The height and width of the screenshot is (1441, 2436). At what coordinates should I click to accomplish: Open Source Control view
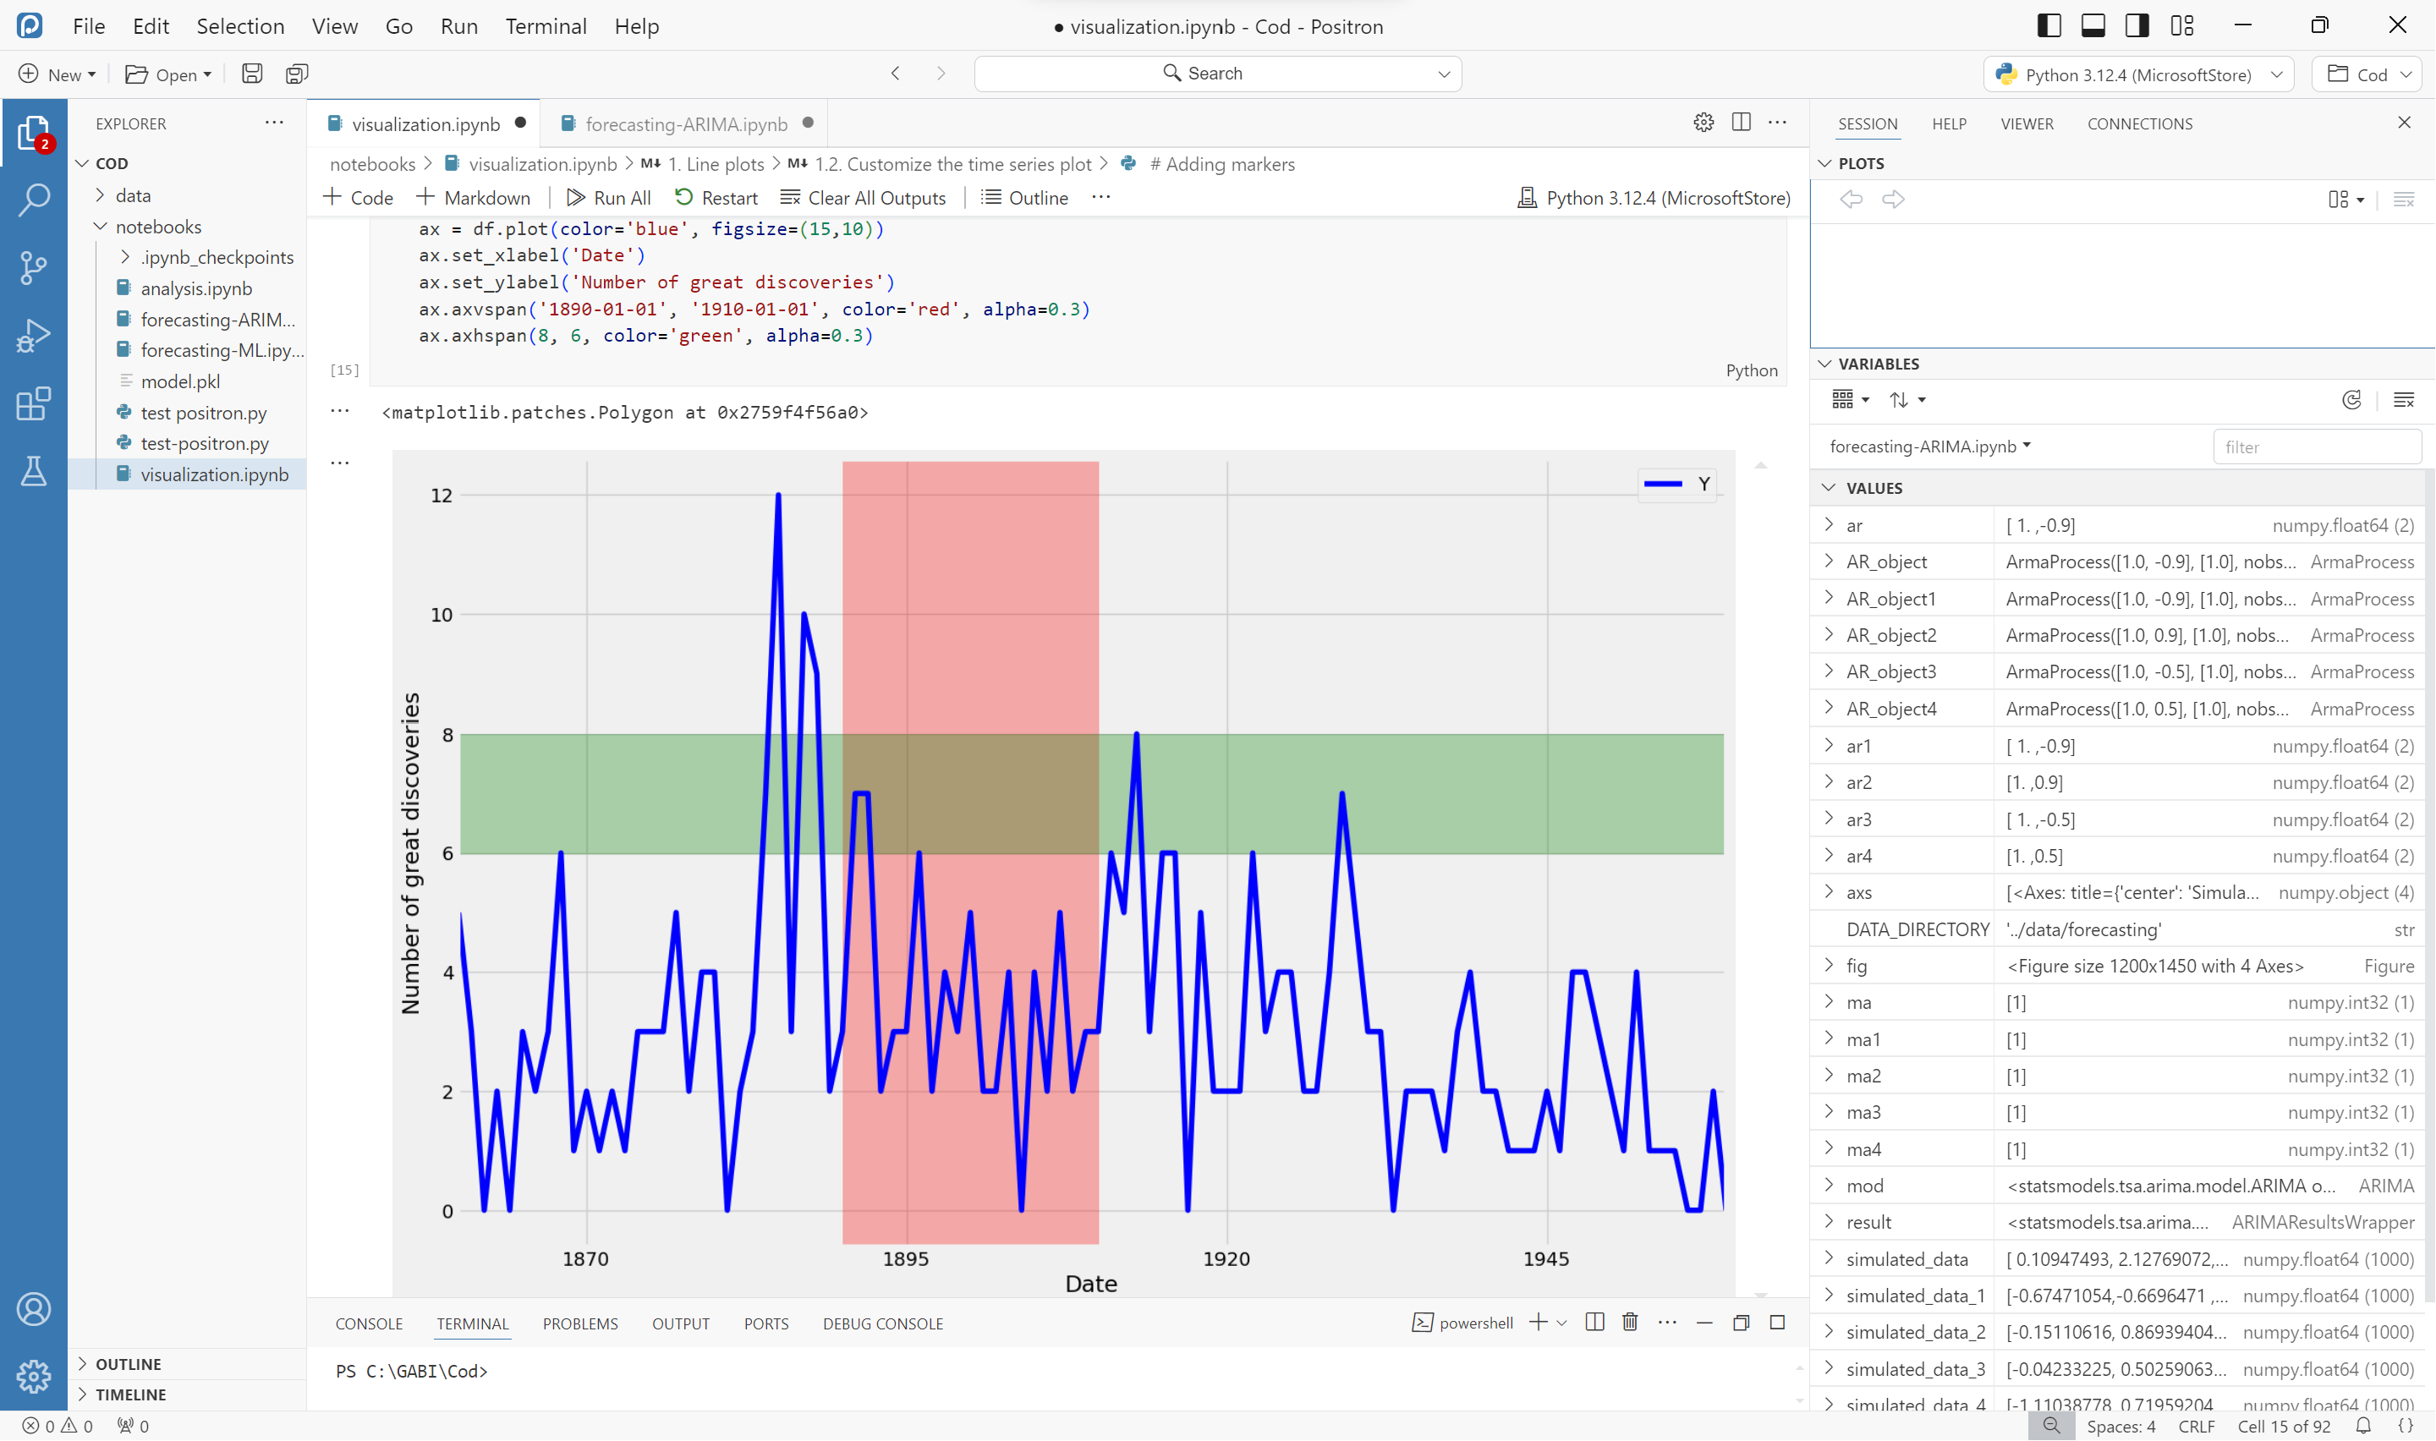point(34,268)
